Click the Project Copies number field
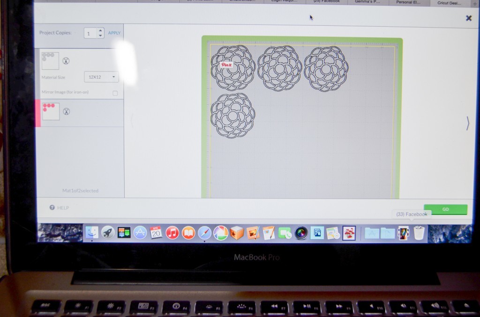480x317 pixels. coord(91,33)
